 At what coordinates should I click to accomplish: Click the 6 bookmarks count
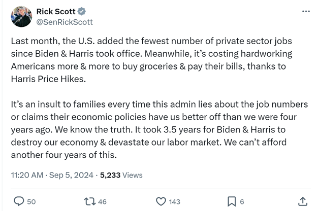click(x=242, y=202)
